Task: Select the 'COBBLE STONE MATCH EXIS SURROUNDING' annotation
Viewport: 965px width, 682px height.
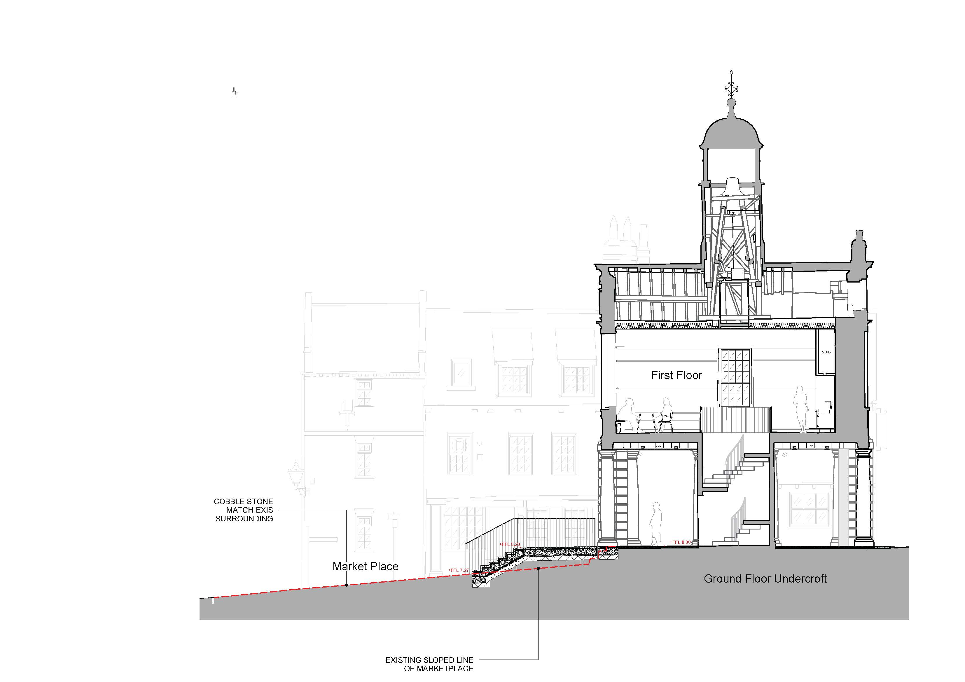Action: pos(243,510)
